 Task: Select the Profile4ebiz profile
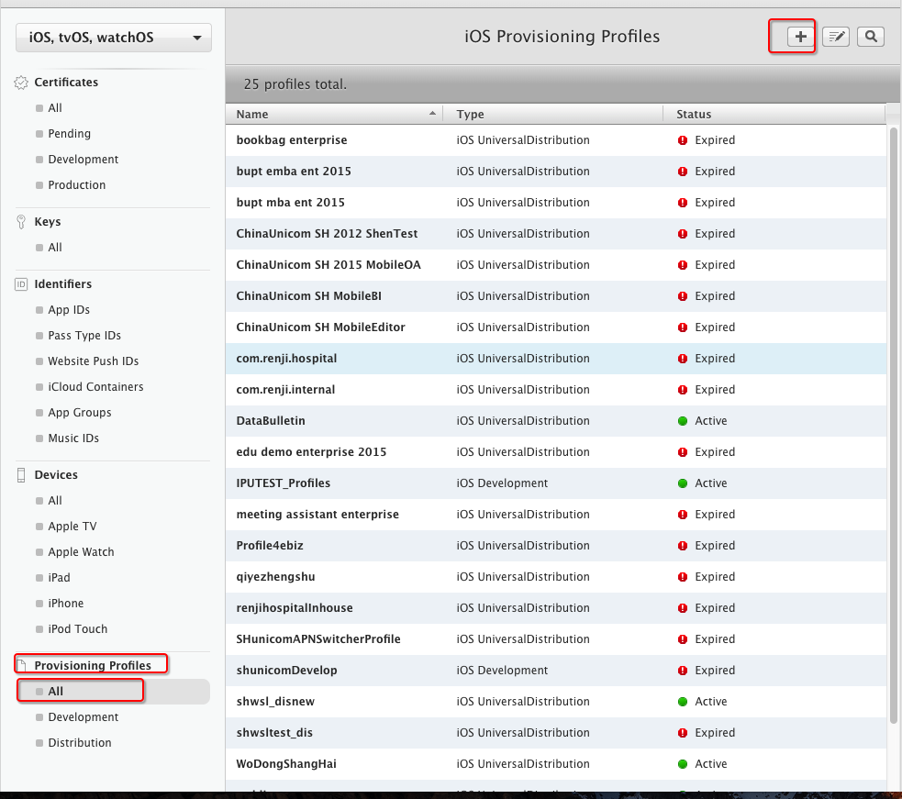tap(556, 545)
